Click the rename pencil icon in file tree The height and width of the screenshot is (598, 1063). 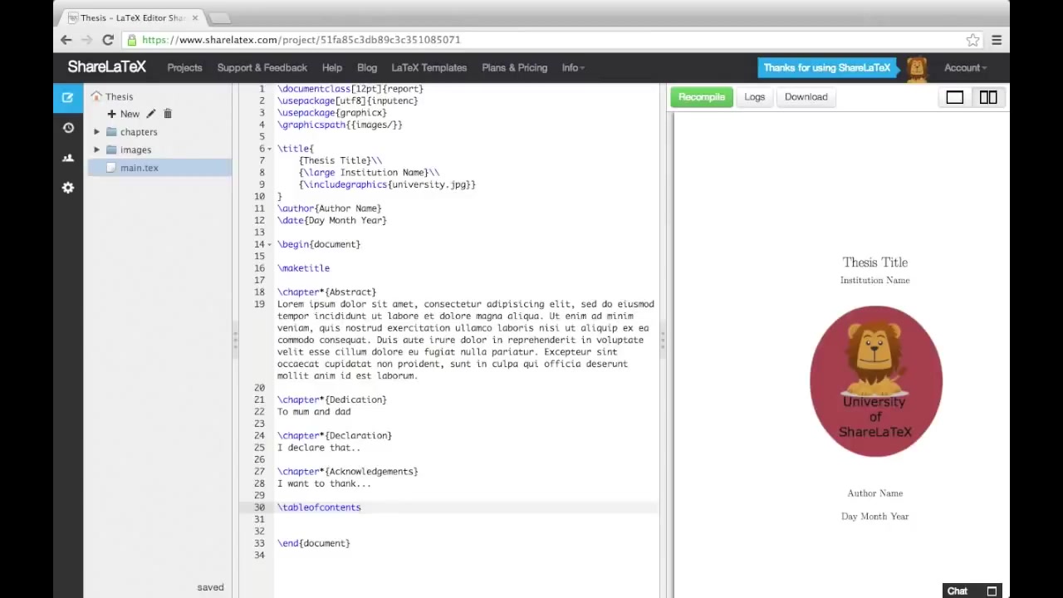150,114
